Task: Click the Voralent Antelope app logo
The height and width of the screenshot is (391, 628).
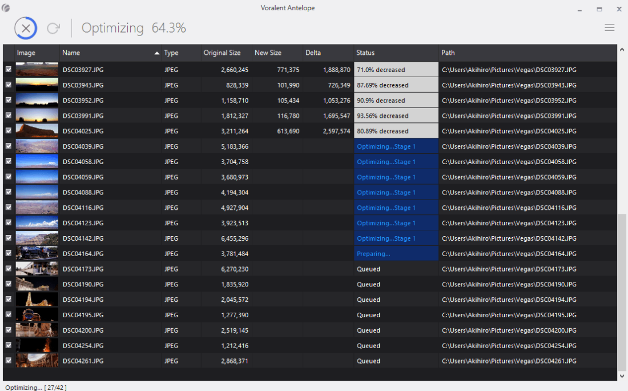Action: point(6,8)
